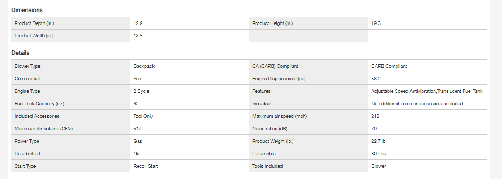
Task: Click the Features value listing Adjustable Speed
Action: 427,91
